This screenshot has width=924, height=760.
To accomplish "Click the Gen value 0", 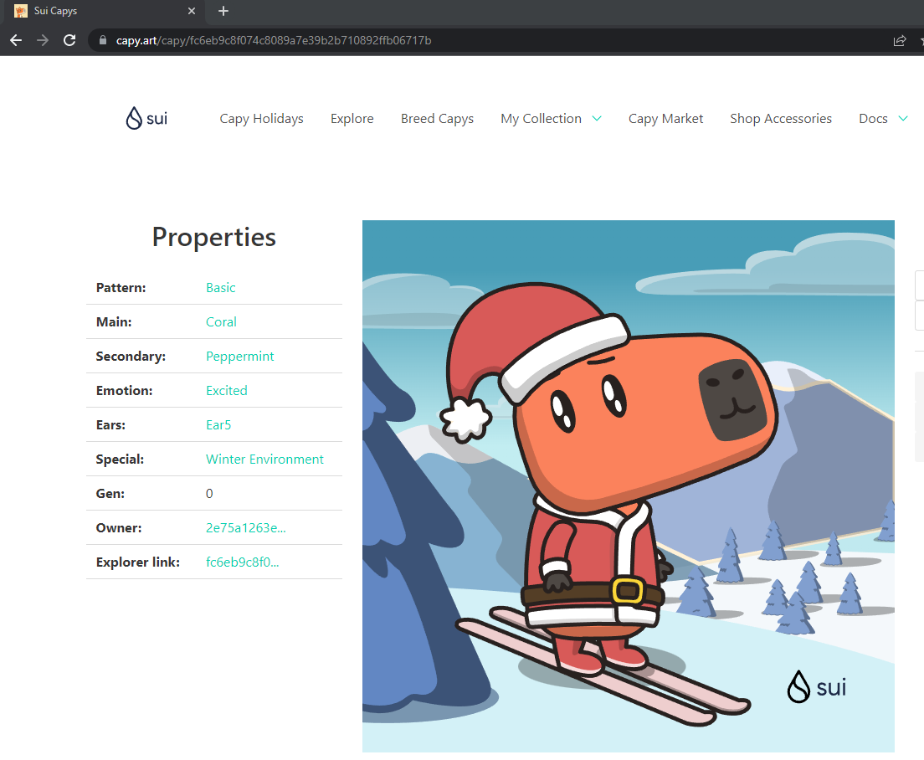I will [209, 494].
